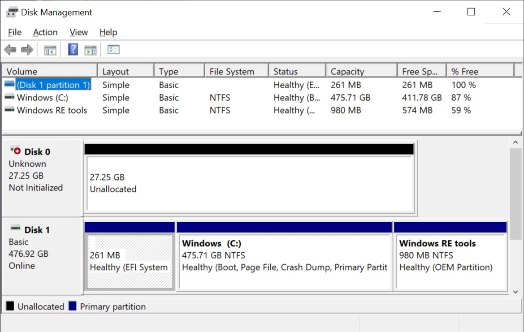Click the 476.92 GB size under Disk 1
The height and width of the screenshot is (332, 524).
[28, 254]
